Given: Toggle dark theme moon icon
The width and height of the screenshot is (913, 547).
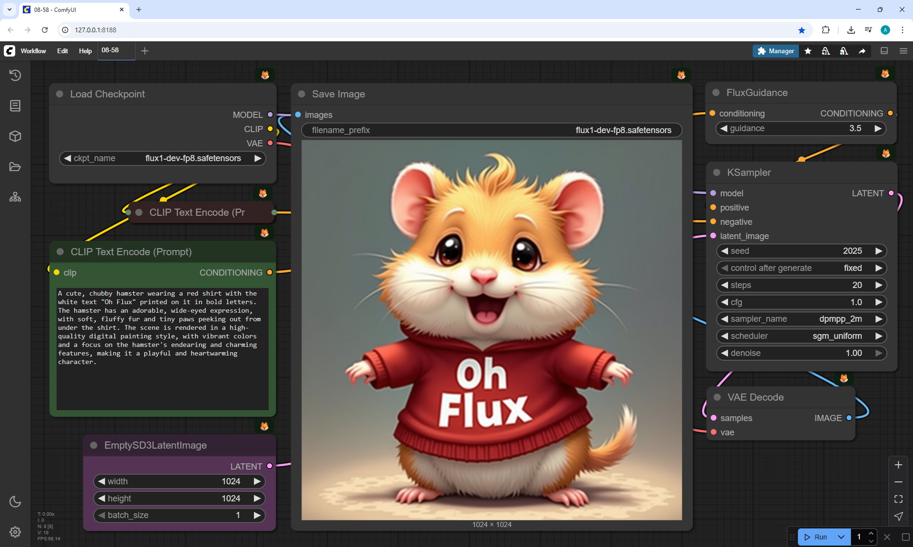Looking at the screenshot, I should (15, 501).
